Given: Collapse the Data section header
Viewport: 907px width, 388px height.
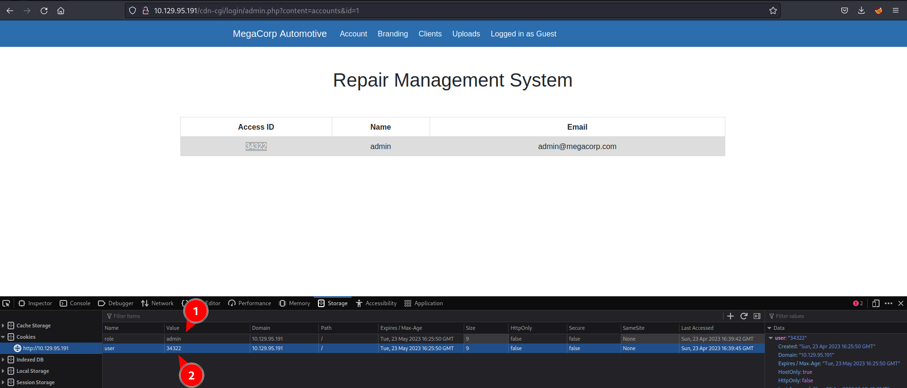Looking at the screenshot, I should pyautogui.click(x=769, y=328).
